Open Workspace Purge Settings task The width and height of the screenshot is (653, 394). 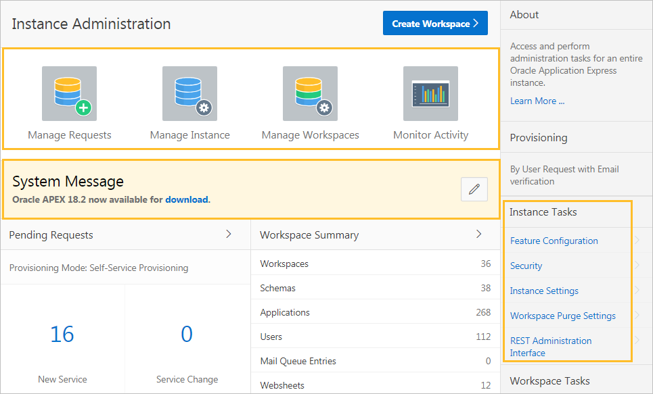562,316
